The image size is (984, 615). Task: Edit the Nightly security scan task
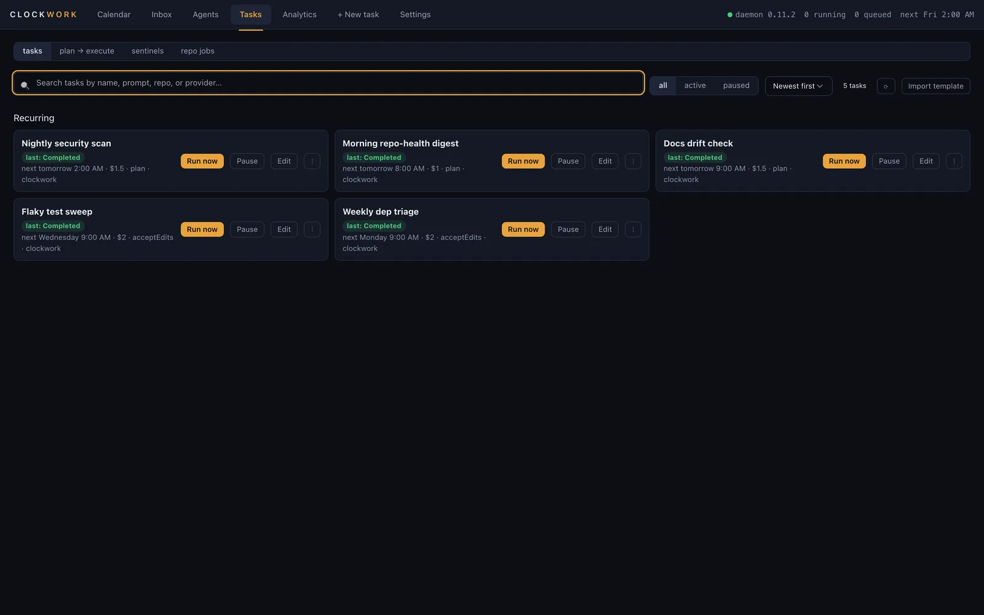[284, 161]
